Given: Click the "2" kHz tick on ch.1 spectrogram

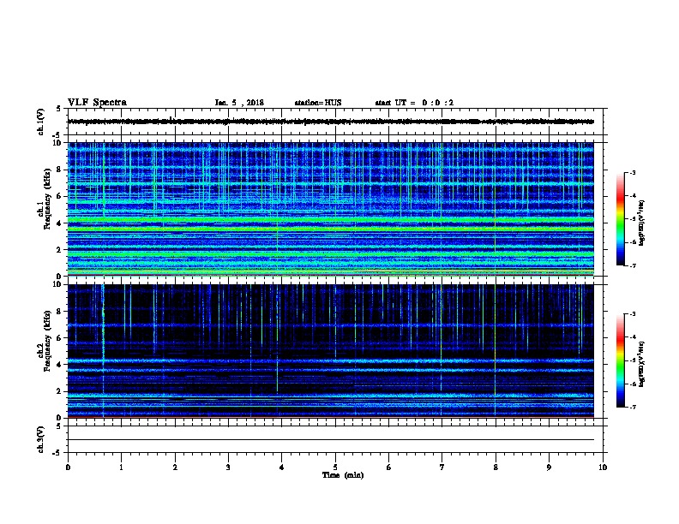Looking at the screenshot, I should click(59, 249).
